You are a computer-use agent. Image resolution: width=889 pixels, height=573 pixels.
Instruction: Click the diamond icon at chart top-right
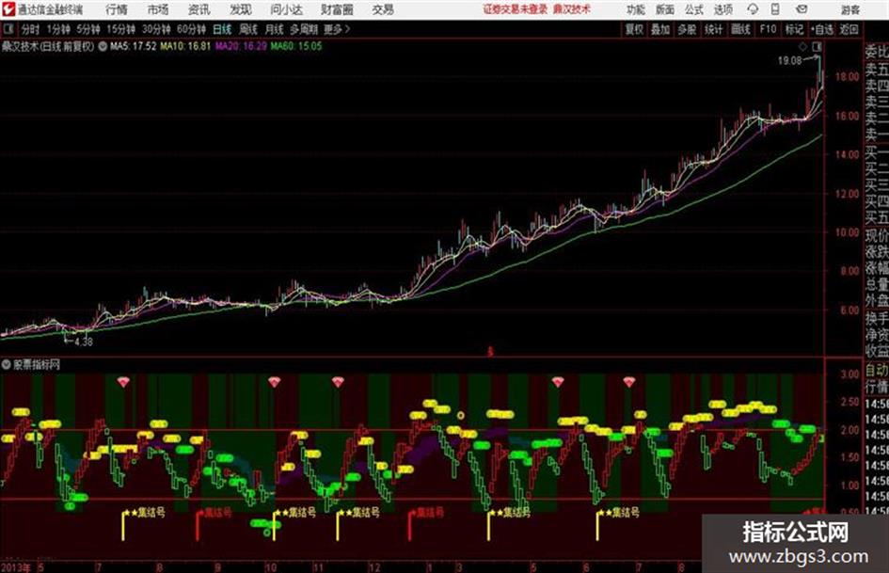click(x=802, y=46)
